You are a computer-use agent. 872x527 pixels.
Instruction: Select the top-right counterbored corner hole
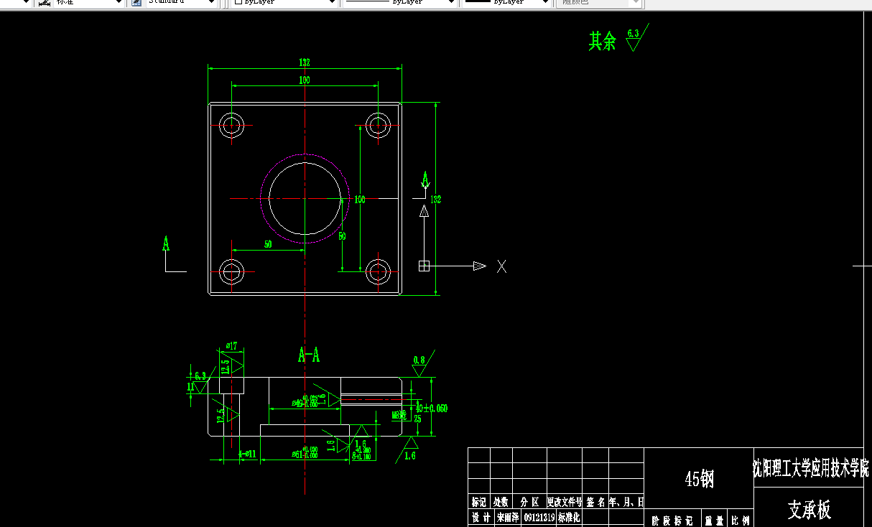pyautogui.click(x=378, y=126)
